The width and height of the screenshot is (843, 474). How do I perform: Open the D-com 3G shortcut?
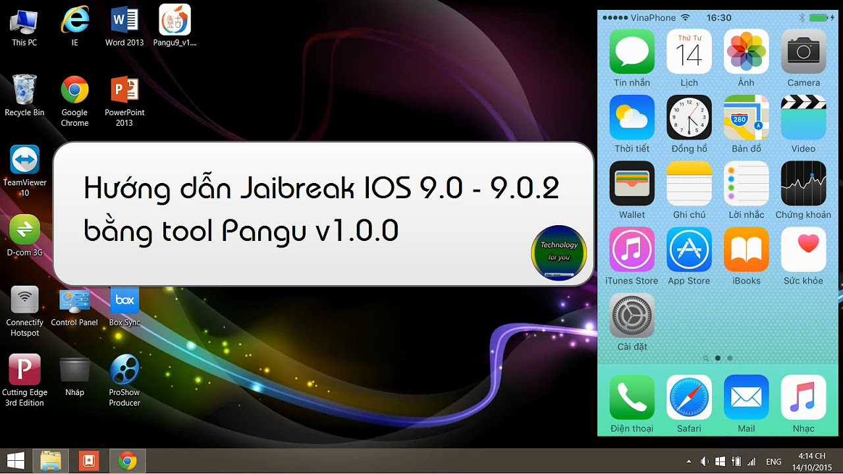tap(24, 236)
